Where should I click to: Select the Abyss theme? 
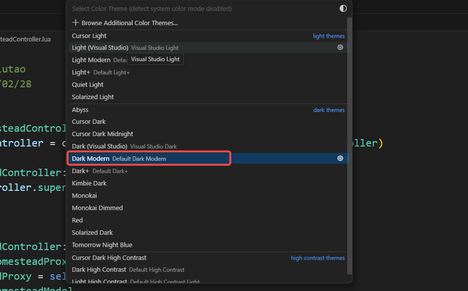coord(208,110)
